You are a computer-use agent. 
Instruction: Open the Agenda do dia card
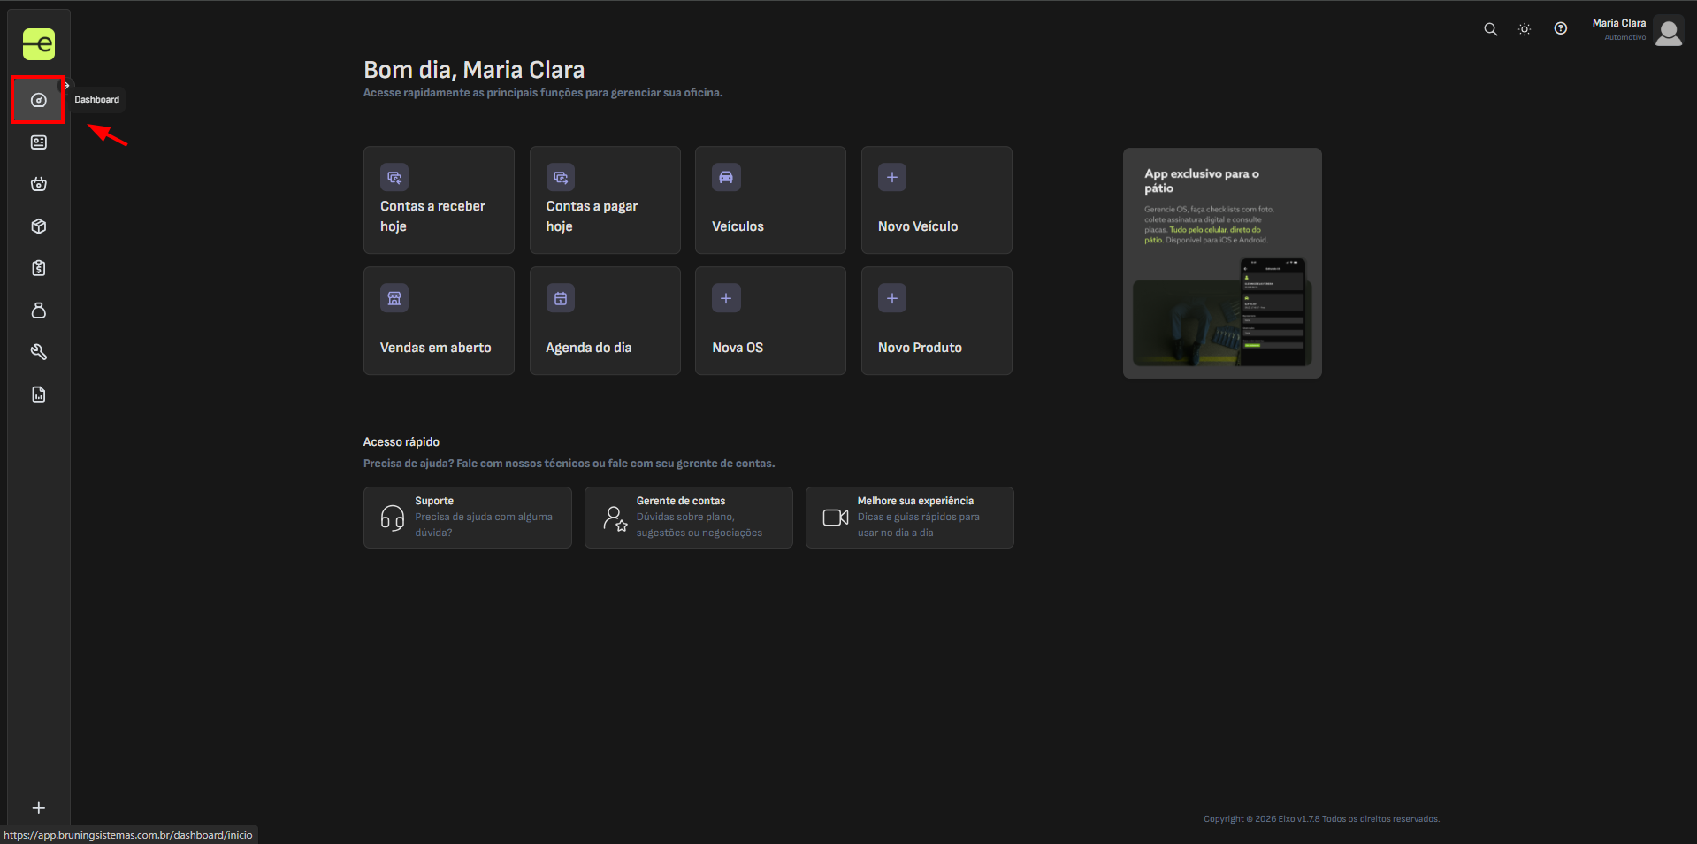pyautogui.click(x=605, y=321)
